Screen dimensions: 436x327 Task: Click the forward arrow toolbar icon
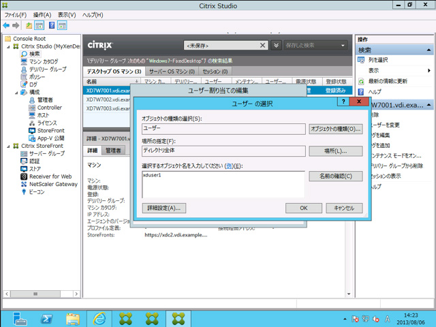[x=16, y=26]
